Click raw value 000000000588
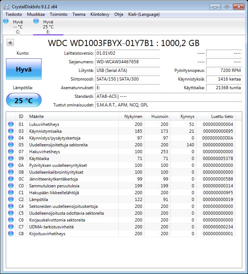 click(x=218, y=179)
